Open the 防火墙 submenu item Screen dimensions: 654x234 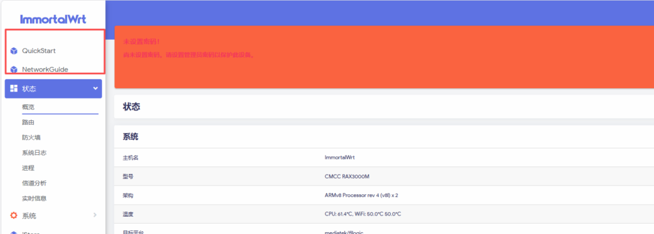[x=31, y=137]
